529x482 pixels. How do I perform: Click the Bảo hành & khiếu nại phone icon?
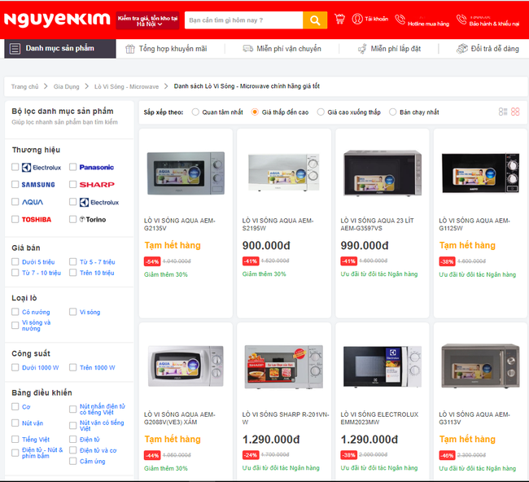tap(461, 20)
